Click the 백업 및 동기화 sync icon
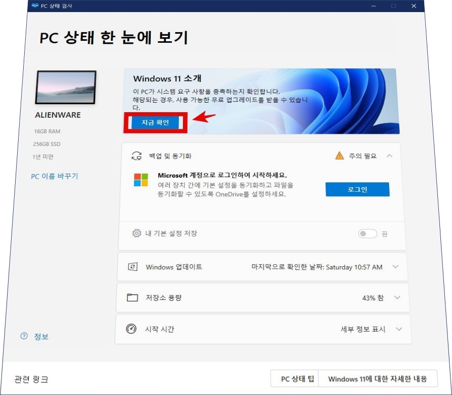 click(x=137, y=156)
